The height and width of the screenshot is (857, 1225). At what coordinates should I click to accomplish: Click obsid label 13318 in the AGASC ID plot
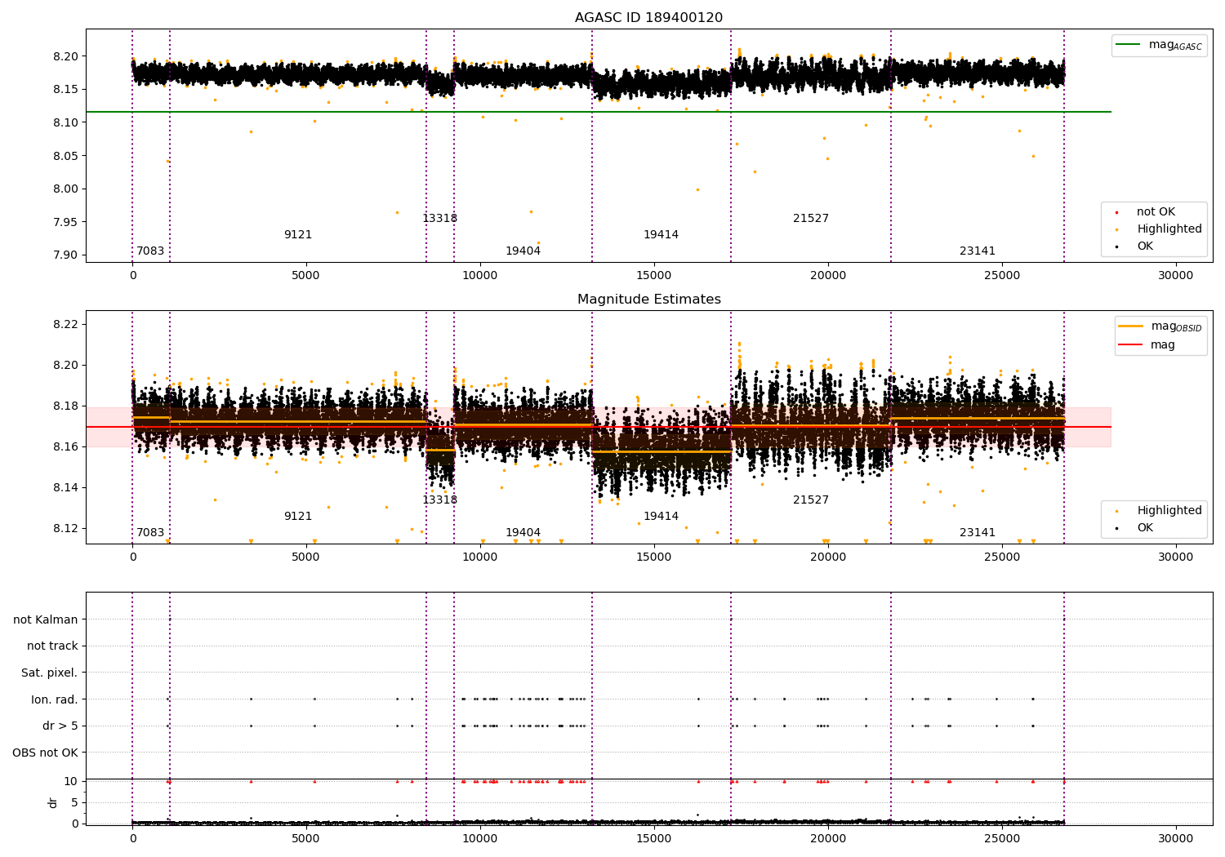[x=439, y=218]
